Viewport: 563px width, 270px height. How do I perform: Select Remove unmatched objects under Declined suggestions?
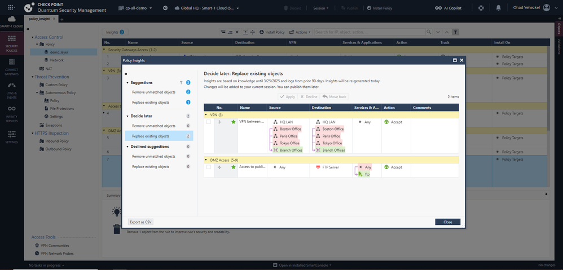coord(159,157)
